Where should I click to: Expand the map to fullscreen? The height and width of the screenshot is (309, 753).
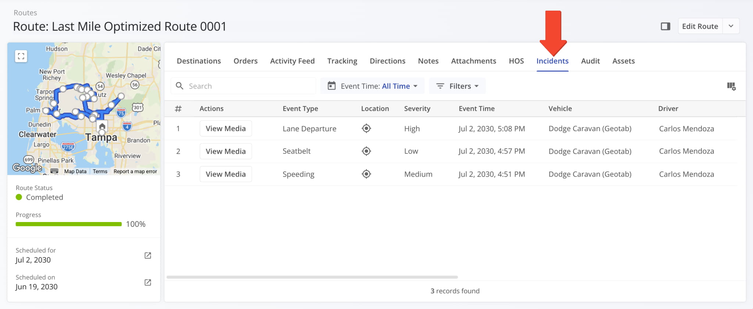[x=21, y=56]
